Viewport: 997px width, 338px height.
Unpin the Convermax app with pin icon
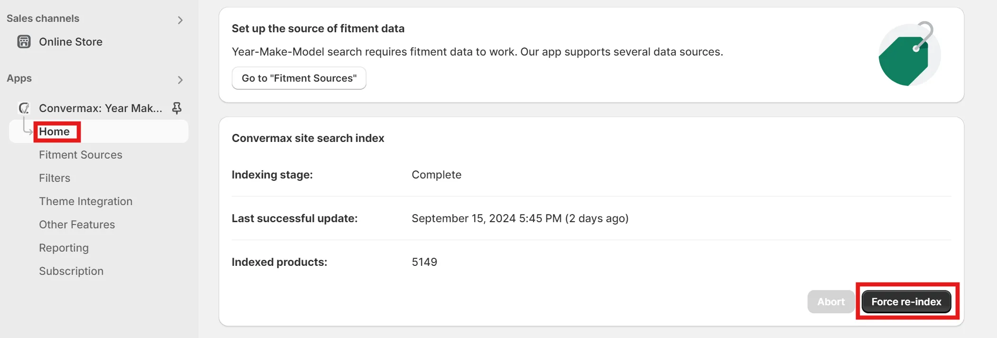pyautogui.click(x=177, y=108)
